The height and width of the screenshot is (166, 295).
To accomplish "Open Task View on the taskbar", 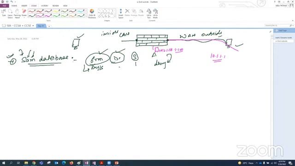I will tap(18, 163).
